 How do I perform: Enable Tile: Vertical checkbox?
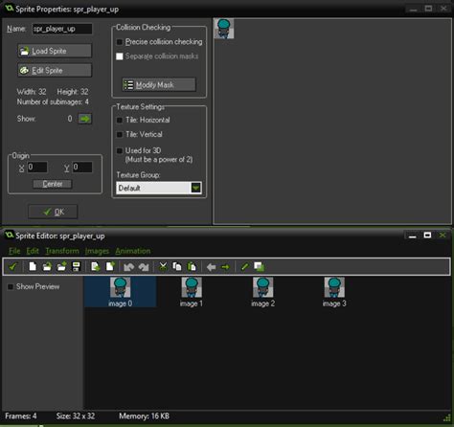coord(120,134)
